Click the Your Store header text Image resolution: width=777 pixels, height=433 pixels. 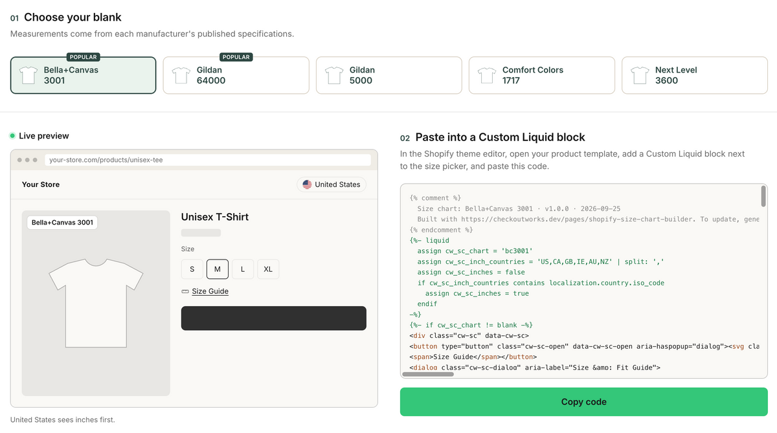41,184
